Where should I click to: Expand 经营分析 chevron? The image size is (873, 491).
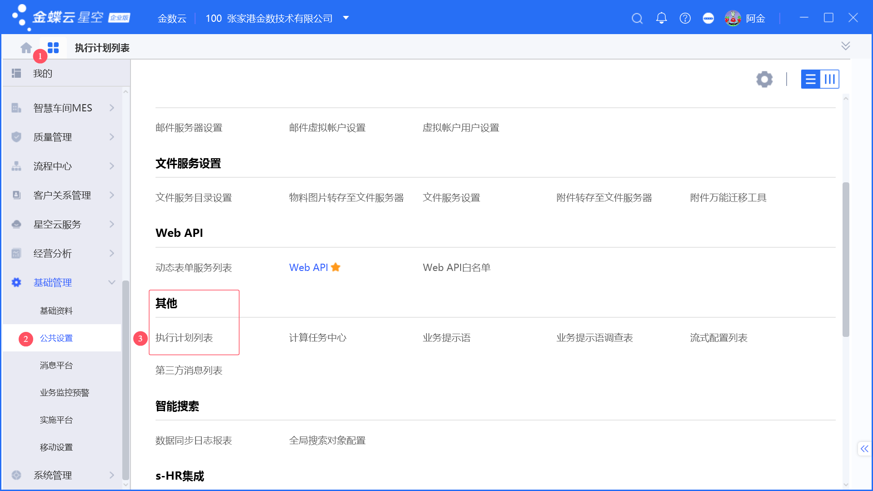[112, 253]
